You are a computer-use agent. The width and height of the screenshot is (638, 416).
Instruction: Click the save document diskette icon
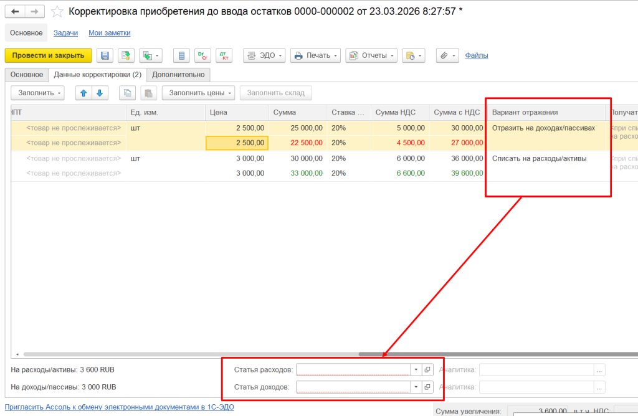pyautogui.click(x=105, y=55)
